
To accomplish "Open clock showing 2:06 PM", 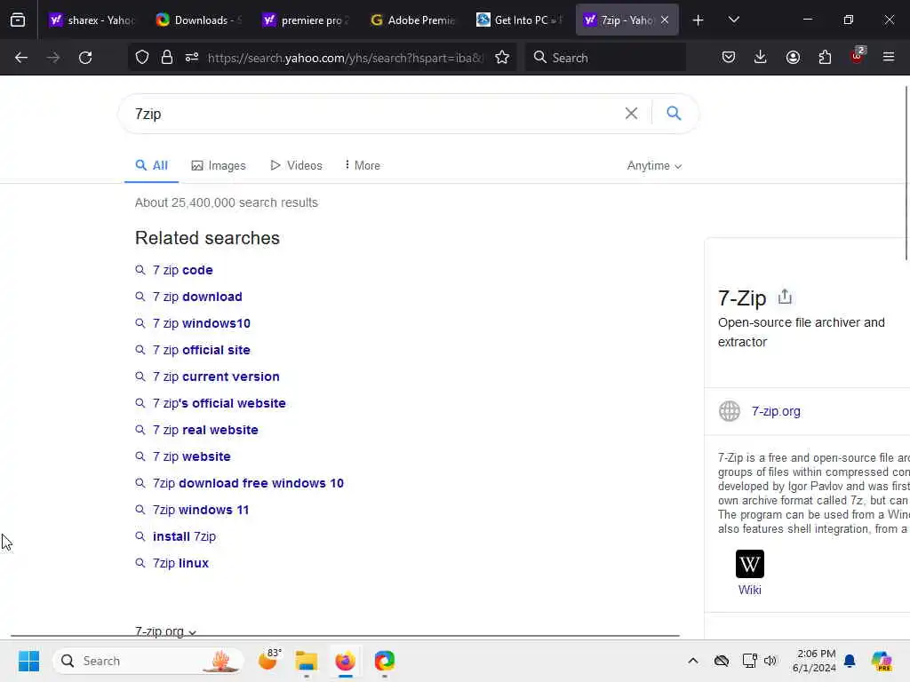I will tap(814, 661).
